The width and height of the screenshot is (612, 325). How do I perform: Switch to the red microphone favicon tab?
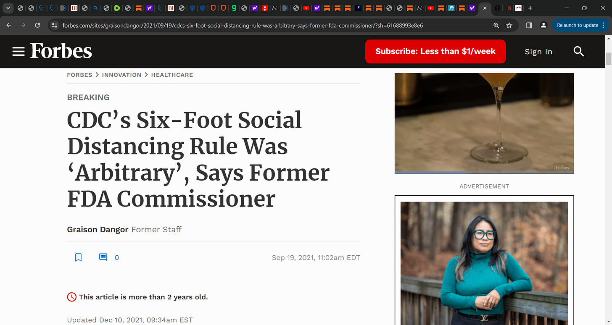[265, 8]
